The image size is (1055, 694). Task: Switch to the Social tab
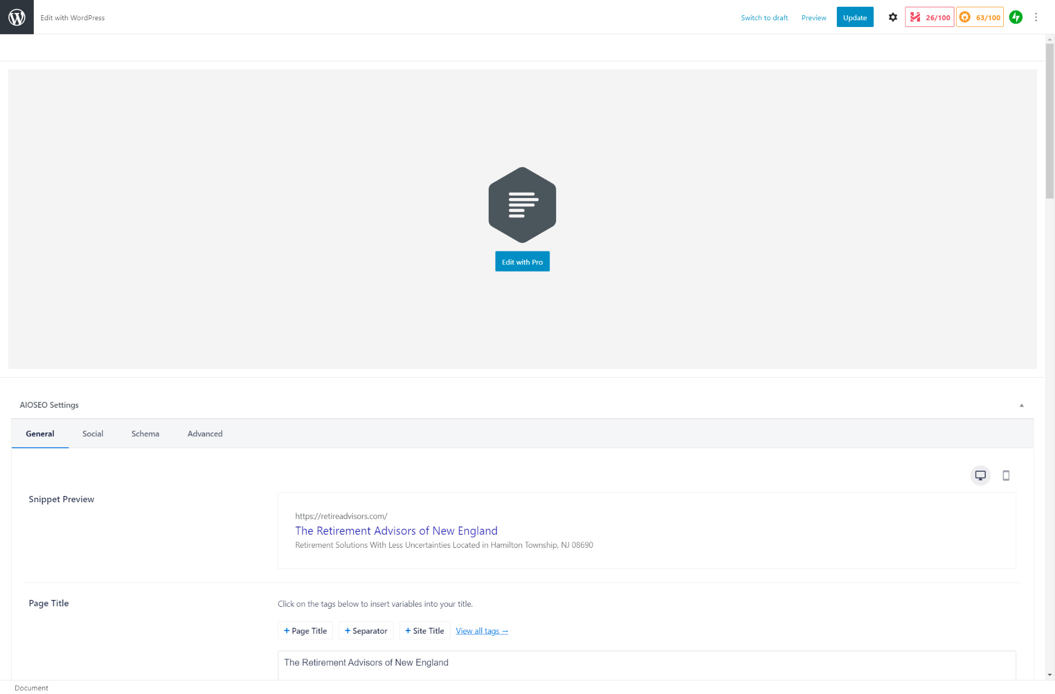click(x=93, y=434)
